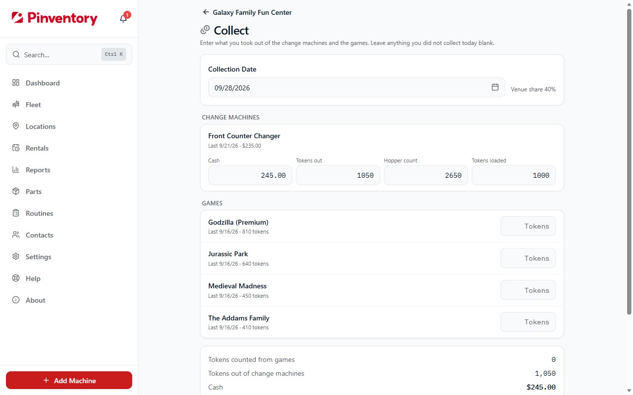
Task: Click the Medieval Madness tokens input
Action: pyautogui.click(x=528, y=290)
